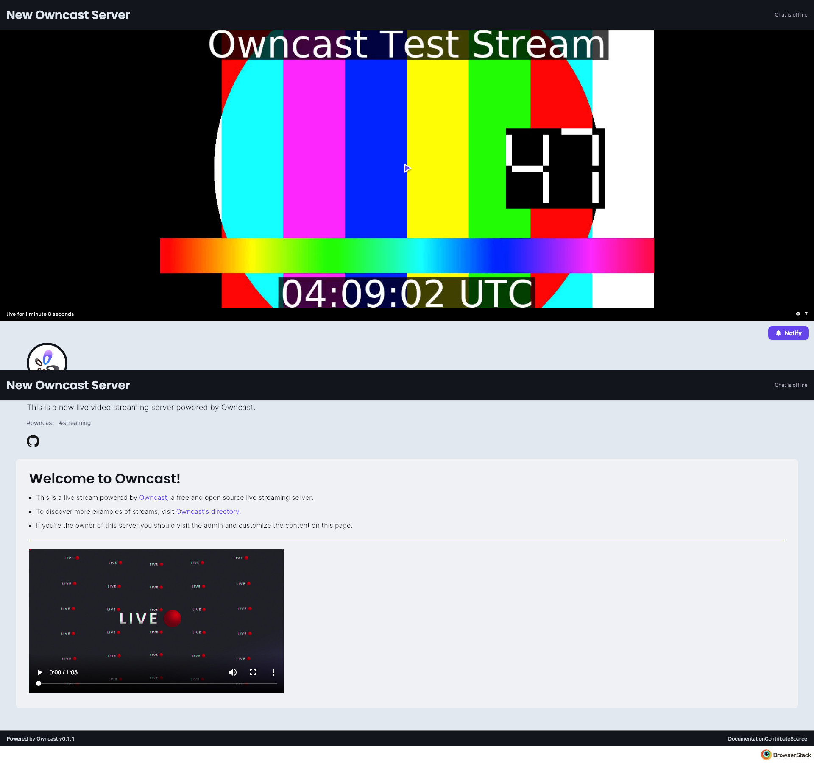This screenshot has width=814, height=763.
Task: Open the Contribute footer link
Action: [778, 738]
